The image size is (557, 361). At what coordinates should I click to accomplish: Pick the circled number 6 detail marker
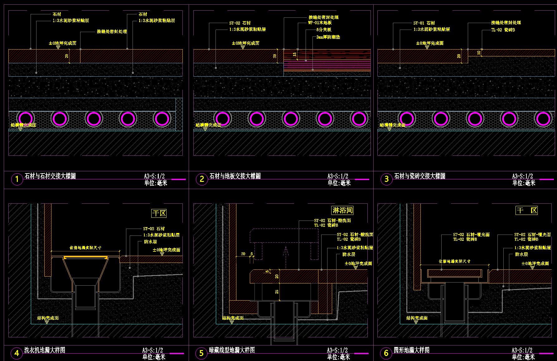click(x=386, y=353)
